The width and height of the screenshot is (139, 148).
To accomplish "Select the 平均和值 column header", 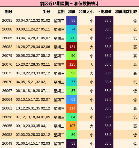I will point(104,12).
